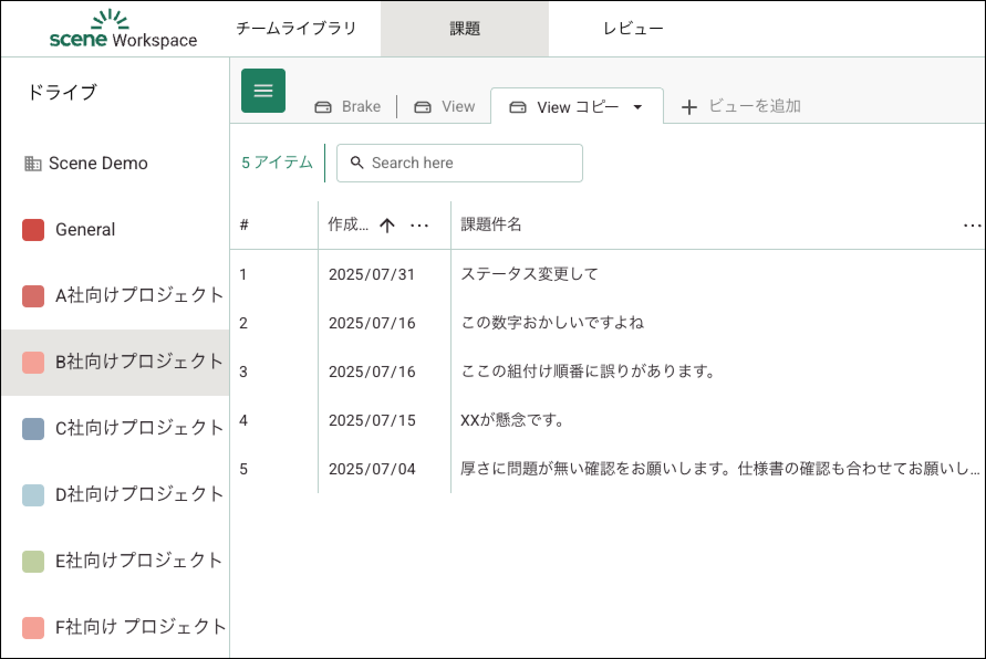Open the View コピー tab dropdown arrow
986x659 pixels.
point(637,107)
